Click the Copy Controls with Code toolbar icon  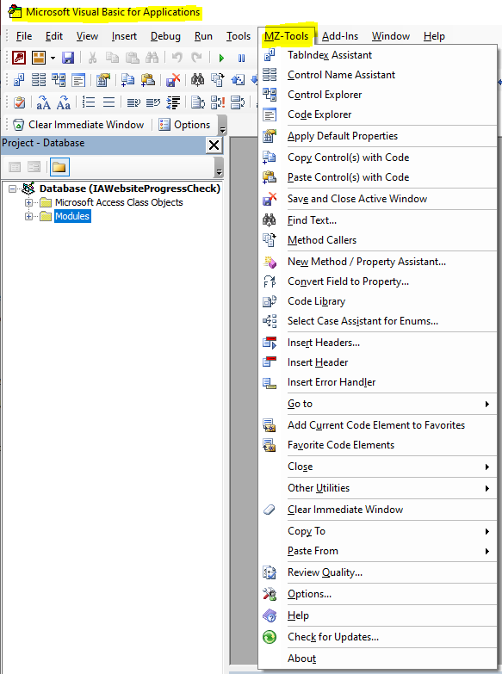127,80
